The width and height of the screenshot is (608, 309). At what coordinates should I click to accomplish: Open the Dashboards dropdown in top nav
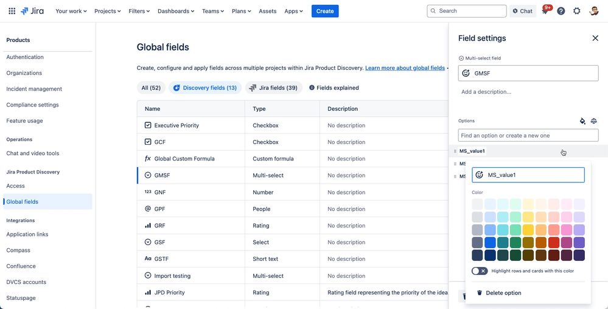pos(176,11)
